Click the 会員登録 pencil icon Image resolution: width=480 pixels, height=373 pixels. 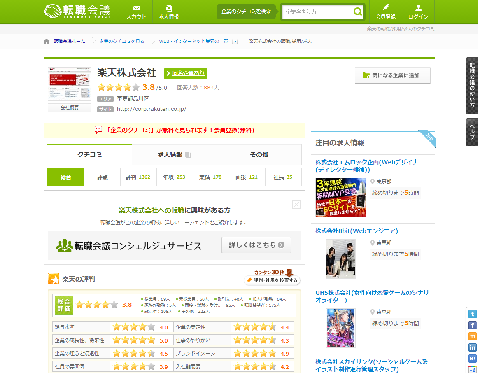386,7
